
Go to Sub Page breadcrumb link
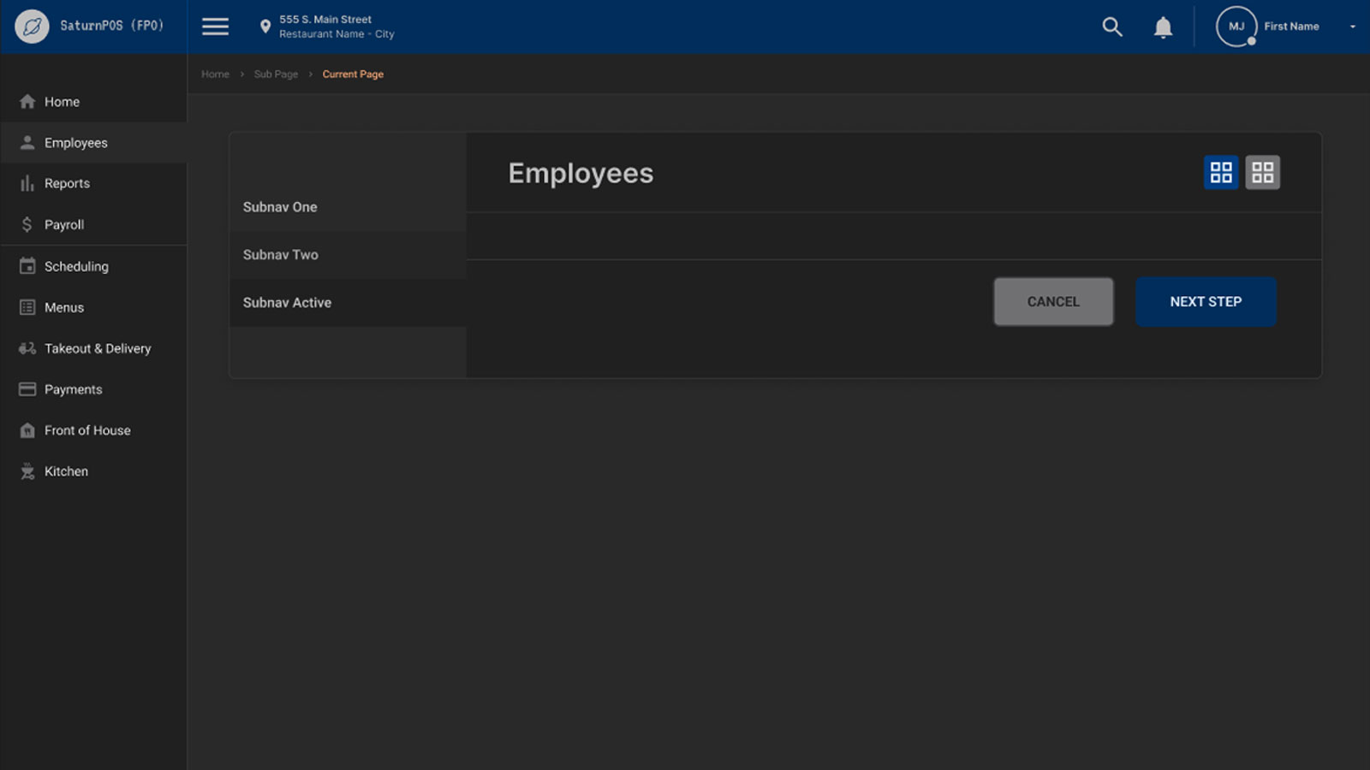click(276, 74)
